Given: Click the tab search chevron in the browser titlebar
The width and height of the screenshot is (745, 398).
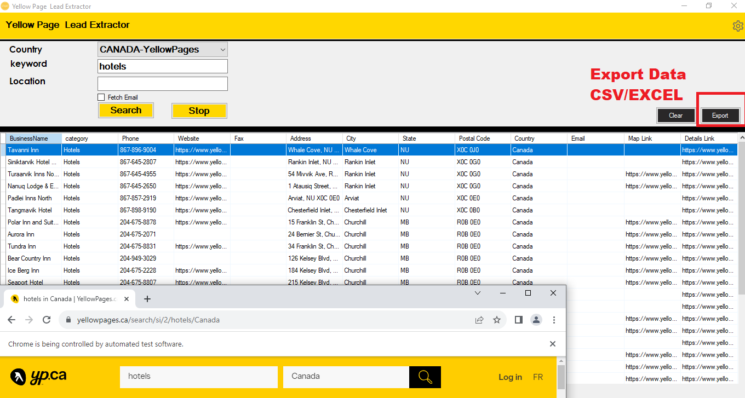Looking at the screenshot, I should [x=477, y=293].
